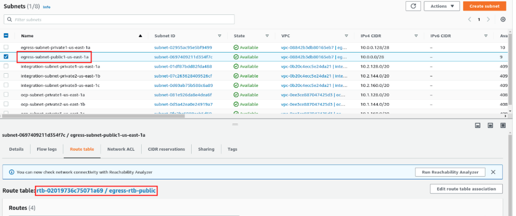Select the Route table tab
516x216 pixels.
(x=82, y=149)
